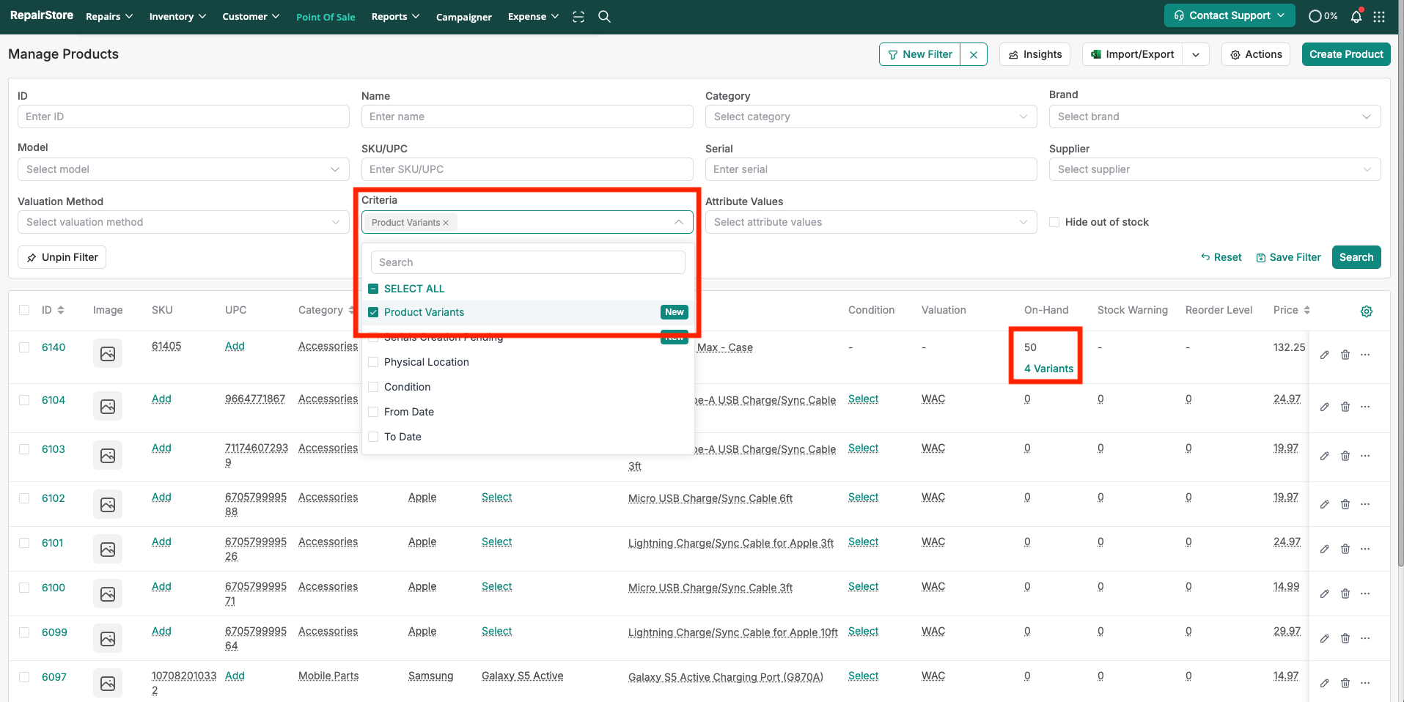Check the Physical Location criteria option

point(373,362)
